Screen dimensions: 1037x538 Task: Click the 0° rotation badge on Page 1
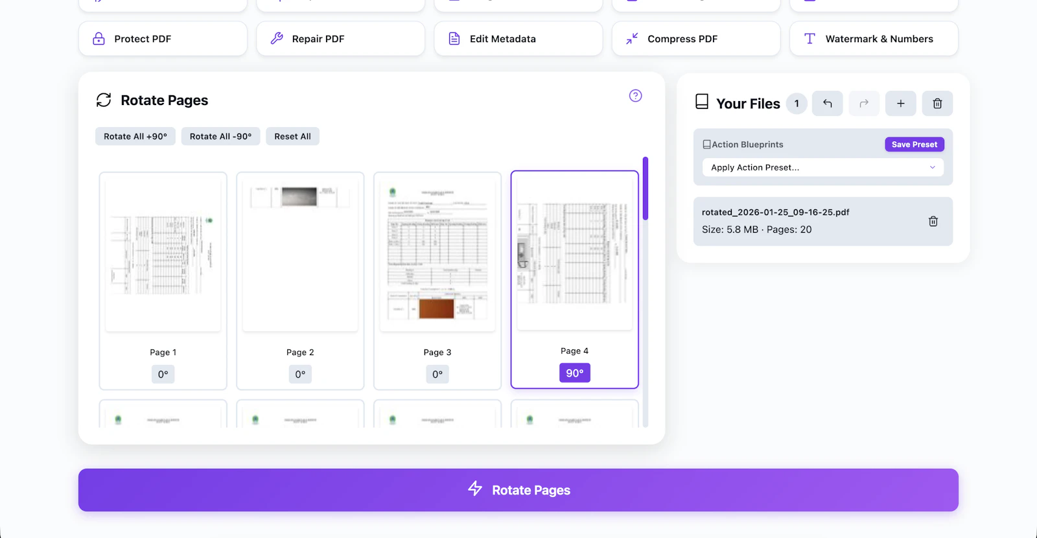pyautogui.click(x=163, y=374)
